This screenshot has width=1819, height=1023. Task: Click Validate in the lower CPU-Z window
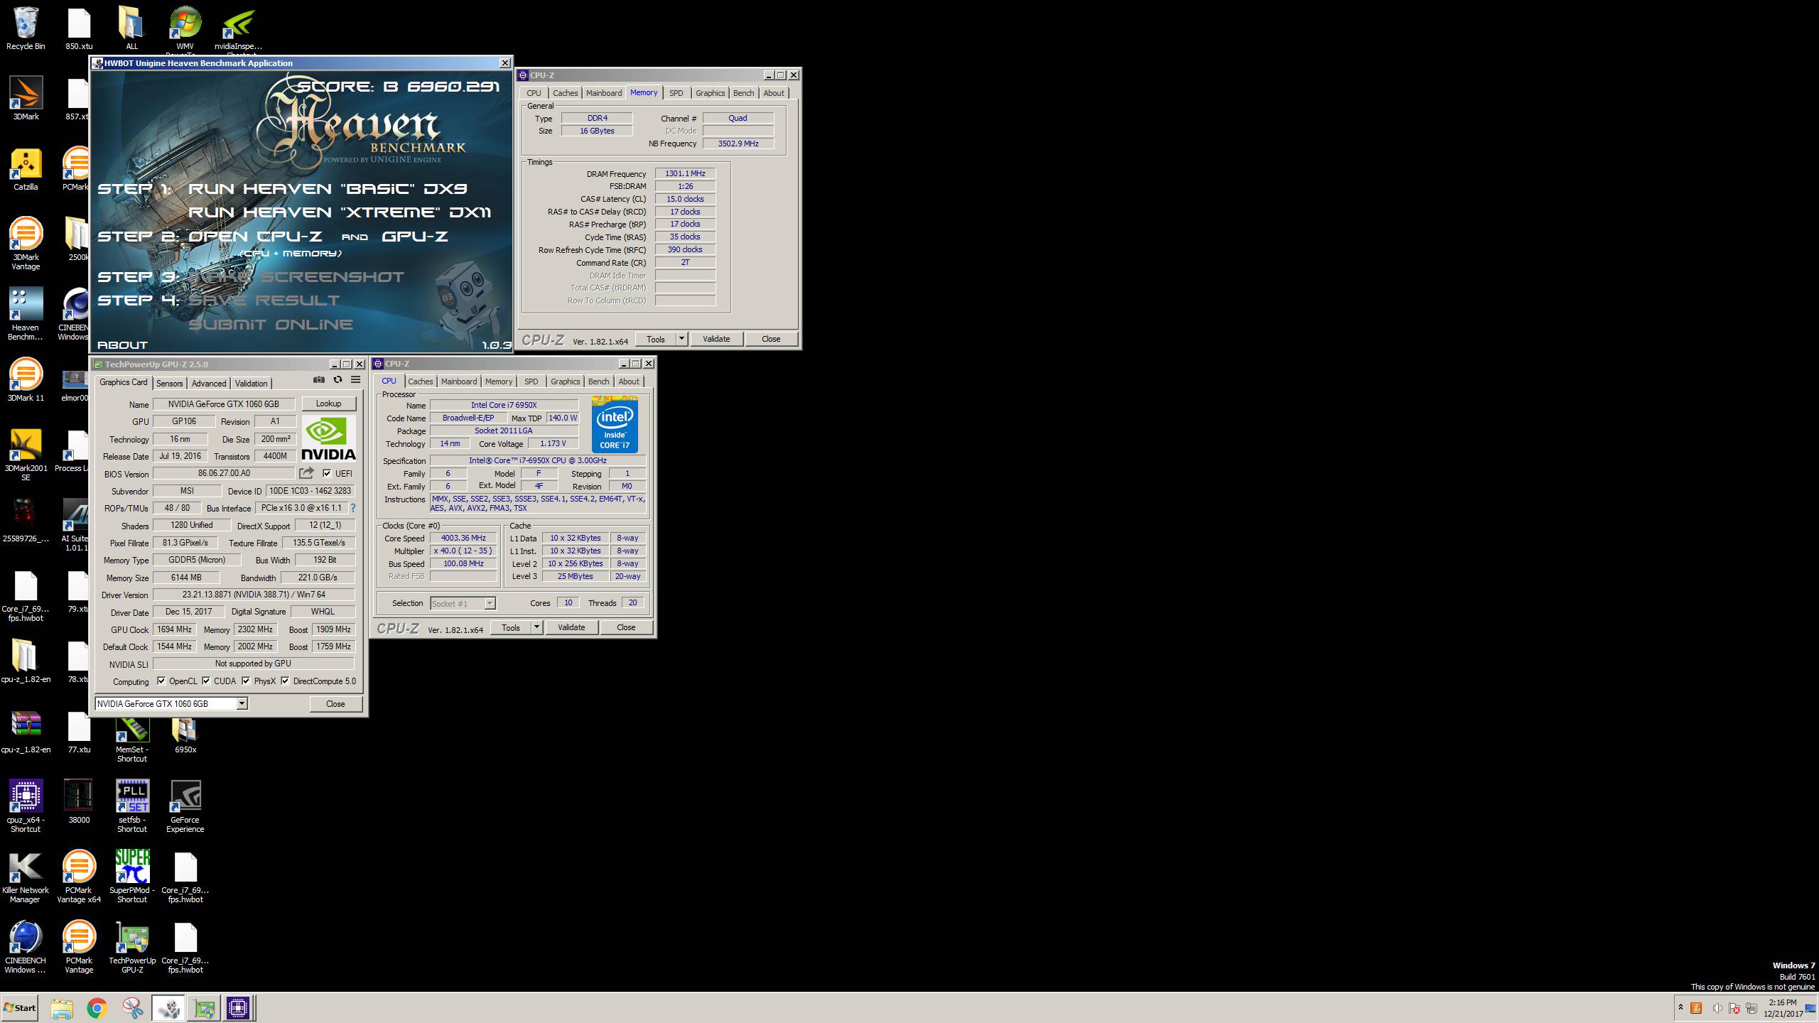[x=571, y=627]
